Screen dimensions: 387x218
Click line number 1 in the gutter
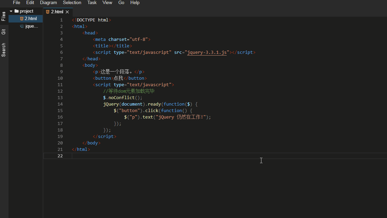(61, 20)
